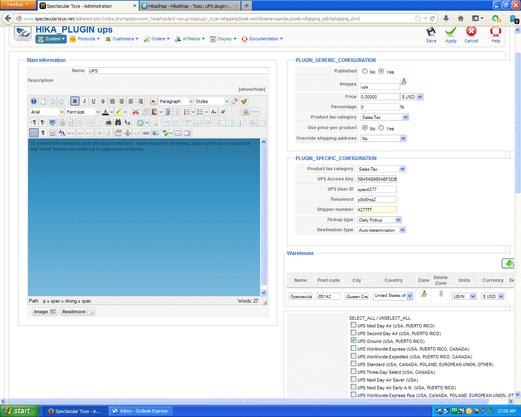Click the edit icon next to Images field
The image size is (521, 417).
403,81
